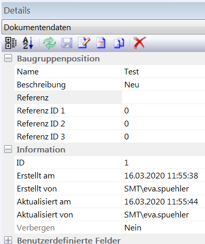Switch to categorized property view icon
Screen dimensions: 205x244
click(11, 43)
